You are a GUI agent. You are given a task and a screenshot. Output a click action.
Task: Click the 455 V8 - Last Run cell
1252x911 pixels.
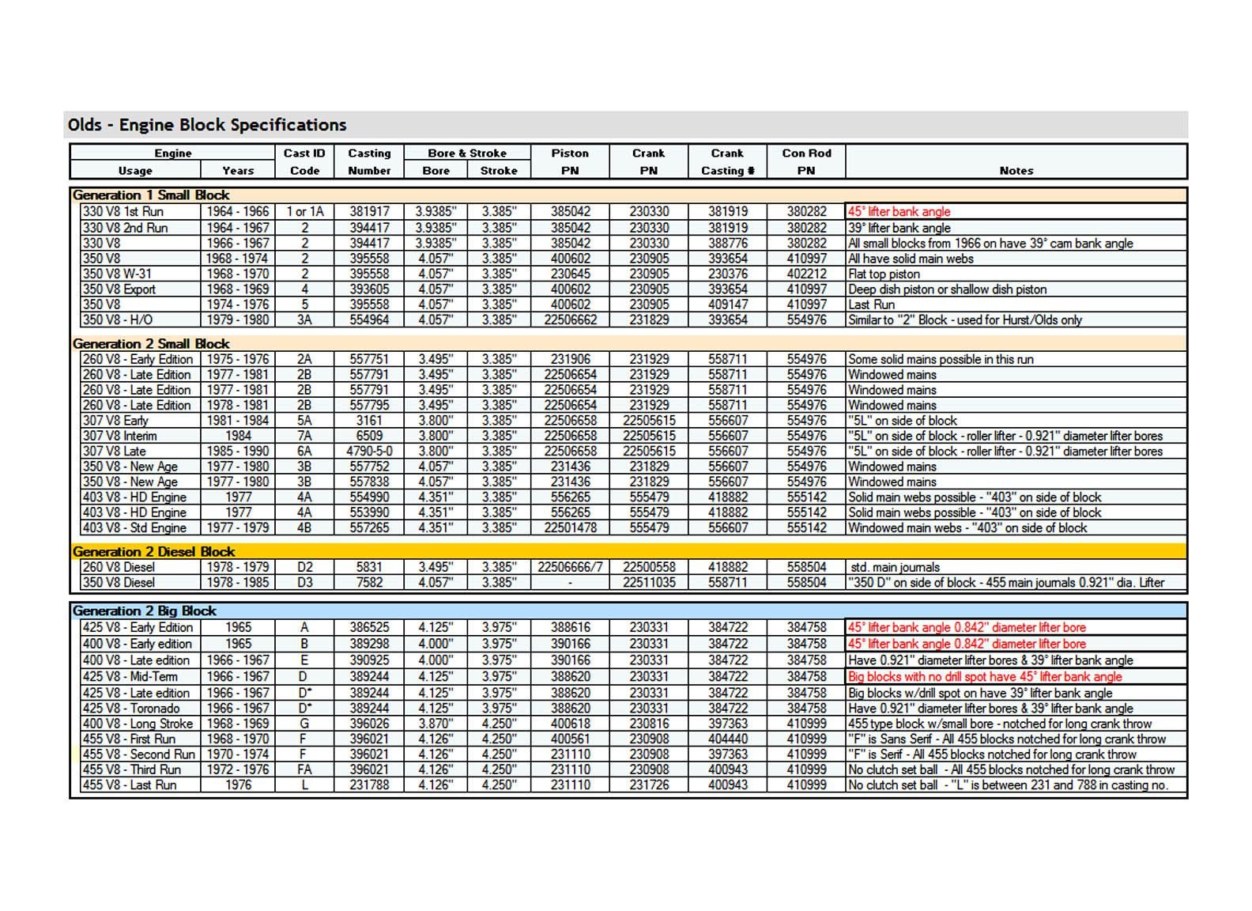coord(130,784)
